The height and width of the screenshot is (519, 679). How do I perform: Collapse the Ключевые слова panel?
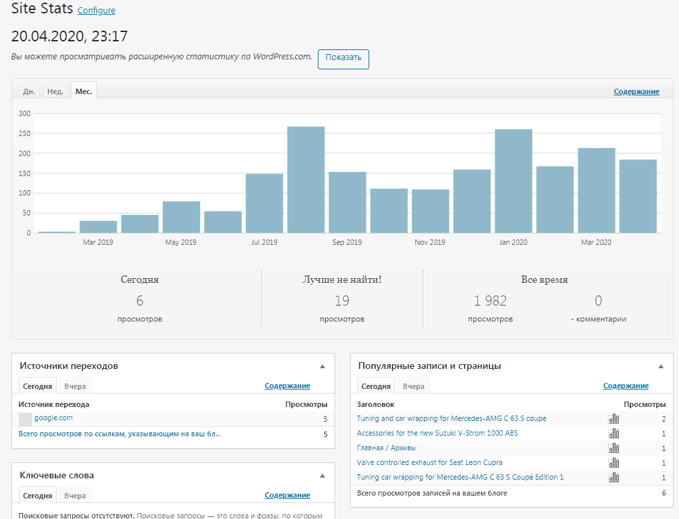(322, 476)
